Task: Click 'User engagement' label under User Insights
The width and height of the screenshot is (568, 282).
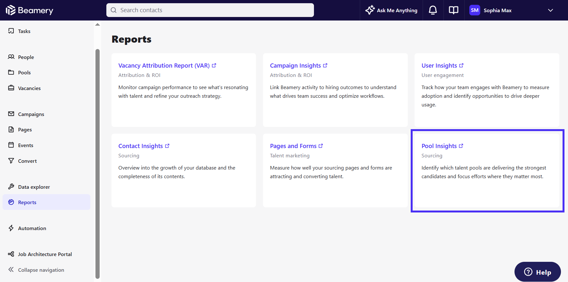Action: pos(442,75)
